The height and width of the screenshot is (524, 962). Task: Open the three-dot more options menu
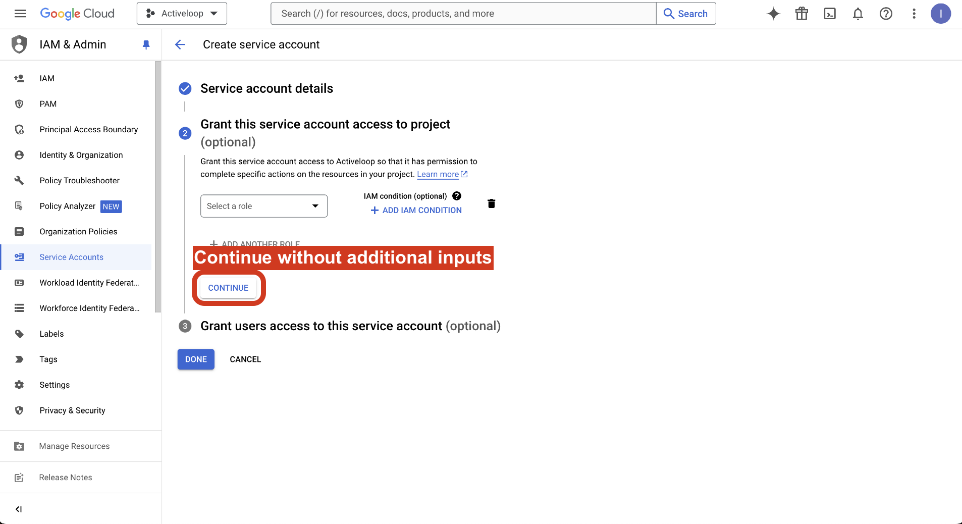pyautogui.click(x=914, y=14)
